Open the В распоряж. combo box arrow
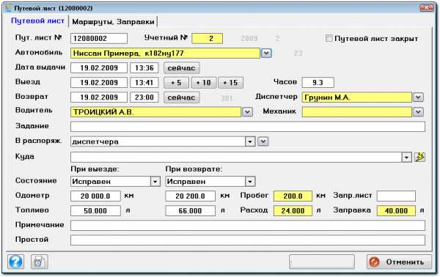 [250, 141]
